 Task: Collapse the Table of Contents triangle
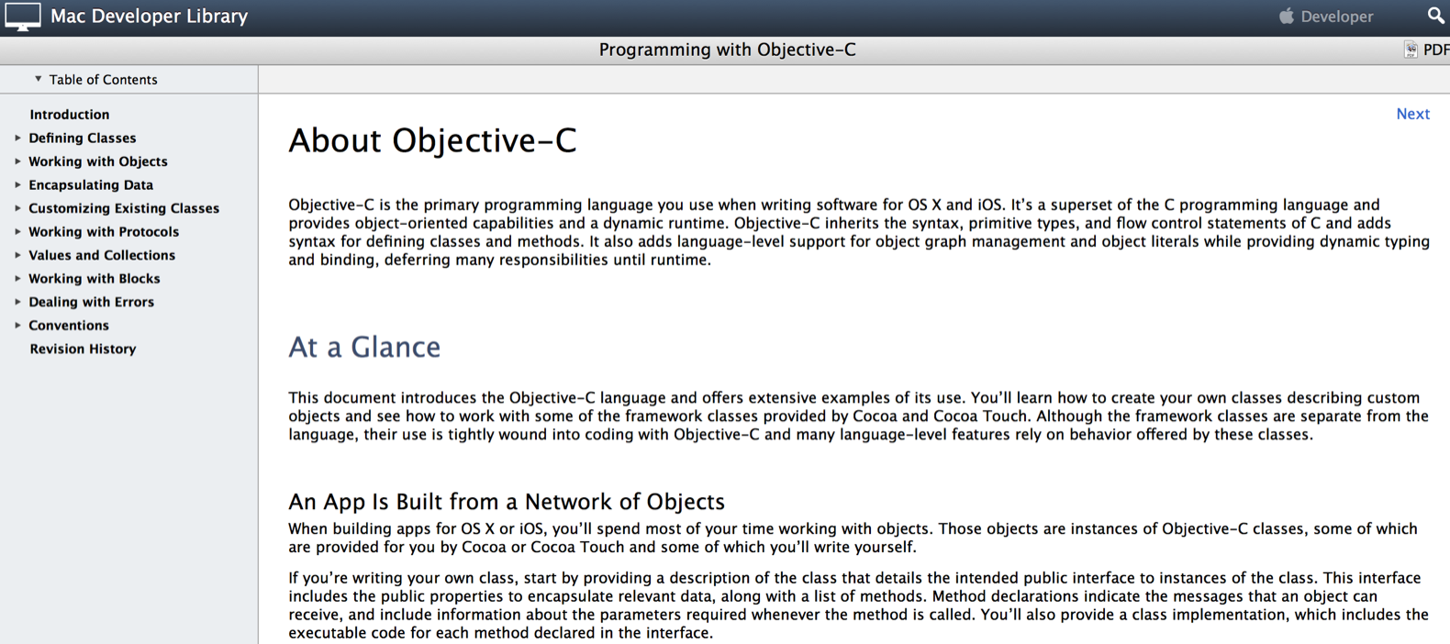click(39, 79)
